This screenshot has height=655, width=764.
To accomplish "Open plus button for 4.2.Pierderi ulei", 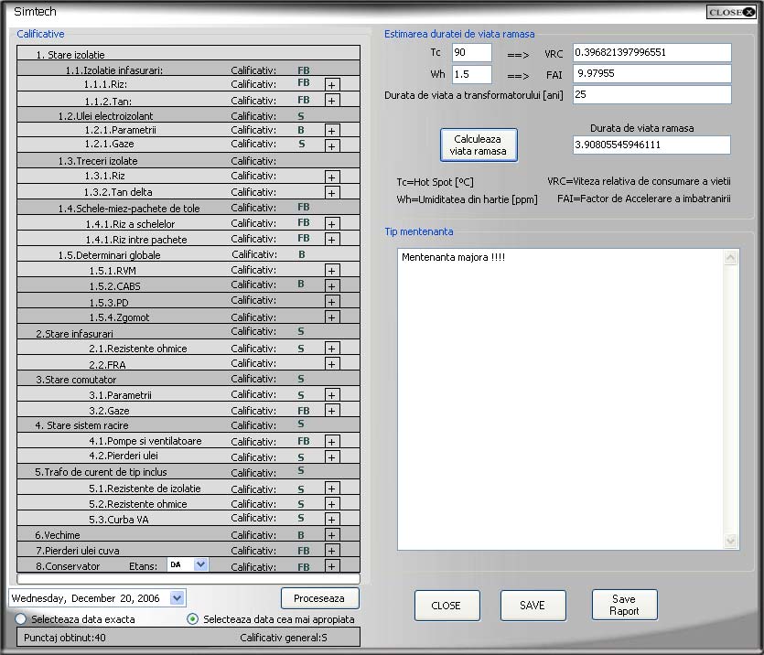I will tap(332, 457).
